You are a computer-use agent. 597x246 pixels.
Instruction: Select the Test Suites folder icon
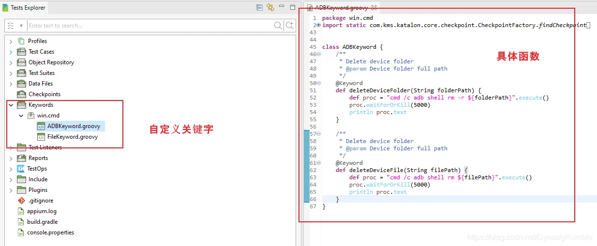(x=21, y=73)
